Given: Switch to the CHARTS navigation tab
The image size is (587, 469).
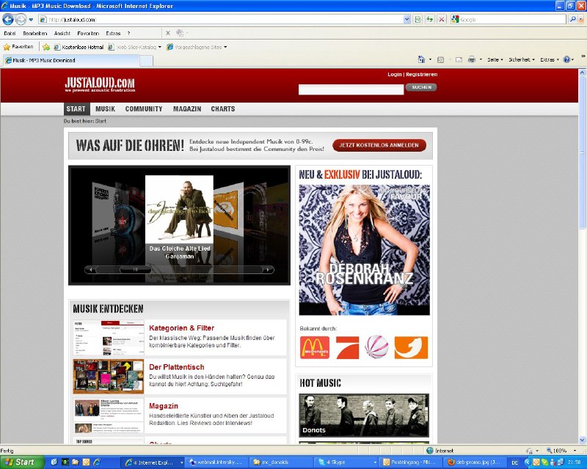Looking at the screenshot, I should click(x=223, y=108).
